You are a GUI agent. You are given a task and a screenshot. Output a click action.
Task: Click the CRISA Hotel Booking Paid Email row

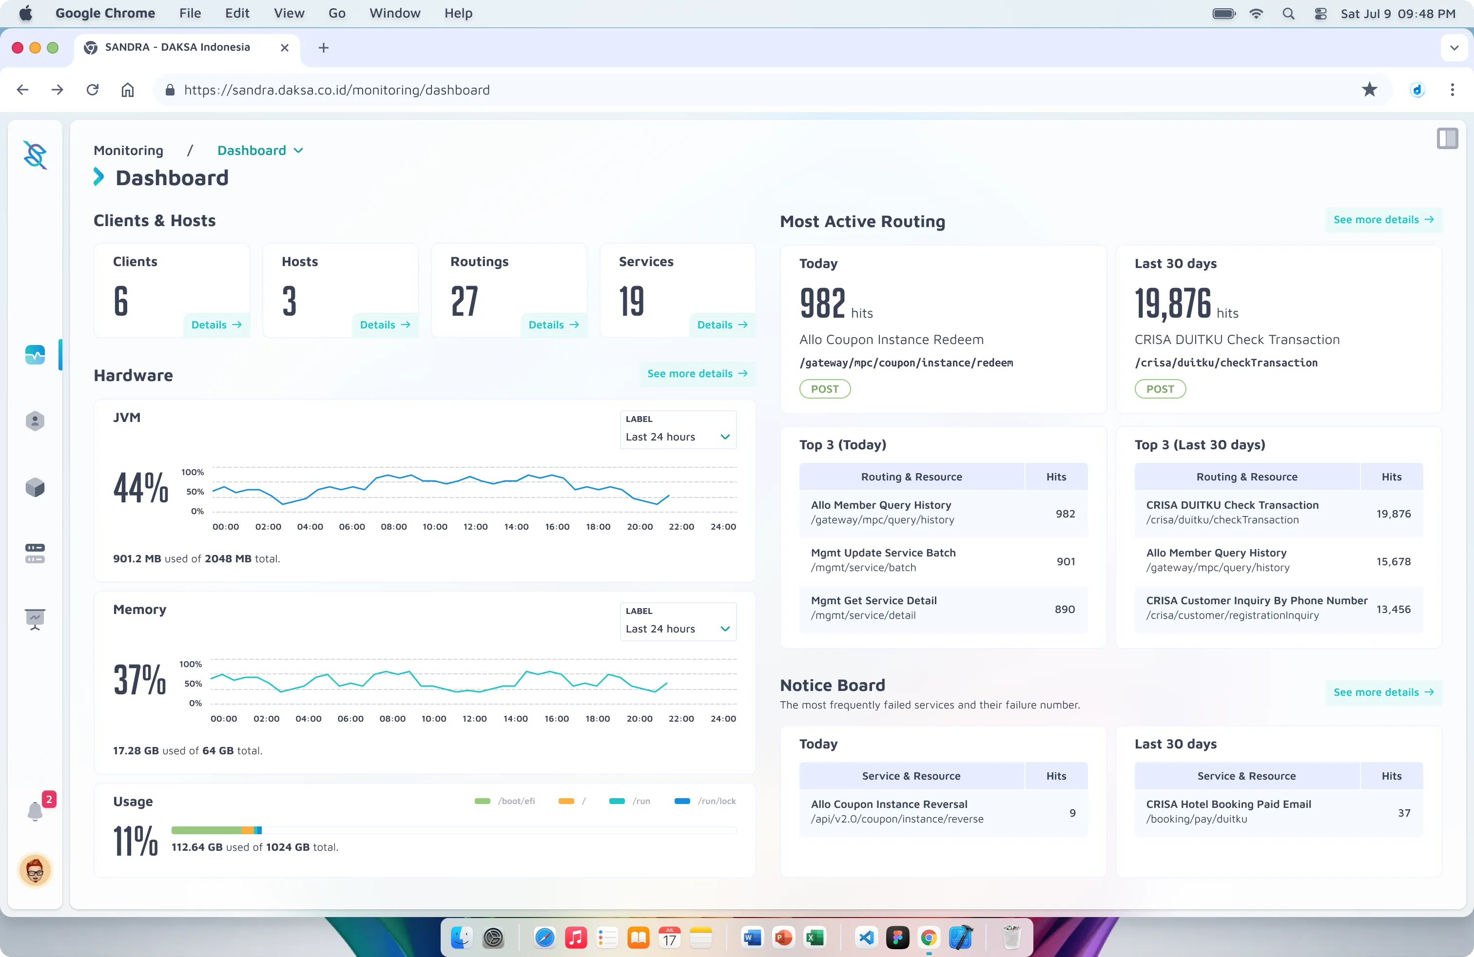tap(1278, 812)
